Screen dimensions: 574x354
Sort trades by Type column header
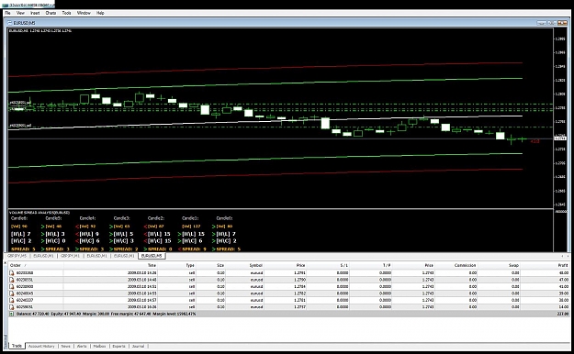(177, 265)
